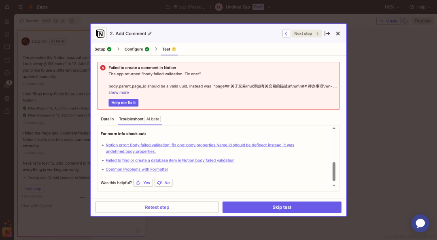The image size is (437, 240).
Task: Open the sidebar icon with badge 1
Action: coord(8,85)
